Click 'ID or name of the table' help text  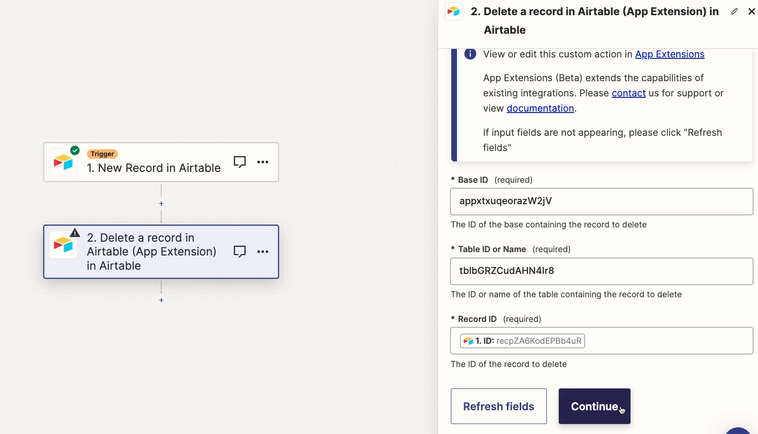point(566,294)
